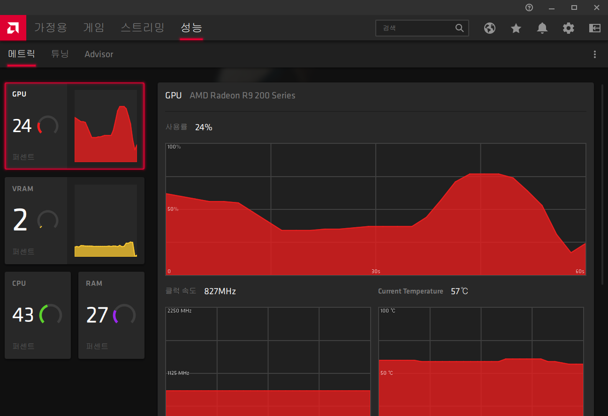Click the 827MHz clock speed value
This screenshot has width=608, height=416.
tap(220, 291)
